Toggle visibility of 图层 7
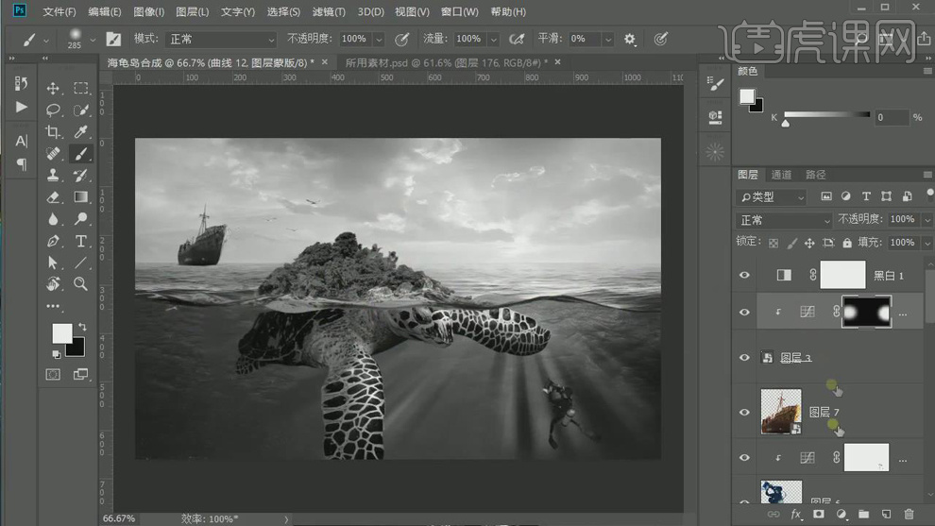 pos(744,413)
